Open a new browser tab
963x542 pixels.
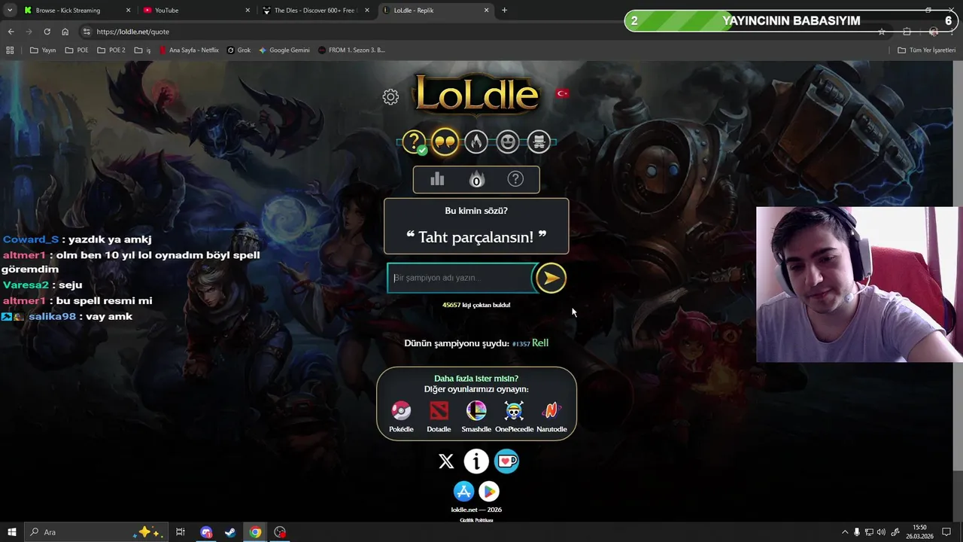click(504, 11)
